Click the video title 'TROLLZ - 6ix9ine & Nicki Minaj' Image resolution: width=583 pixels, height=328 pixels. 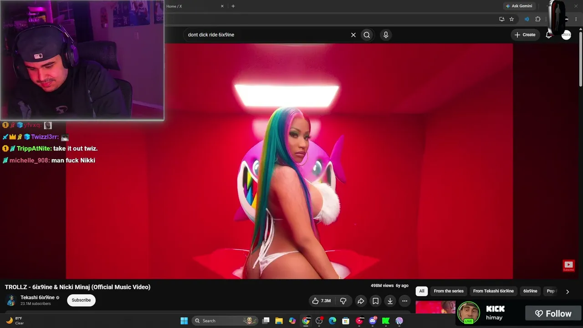77,287
